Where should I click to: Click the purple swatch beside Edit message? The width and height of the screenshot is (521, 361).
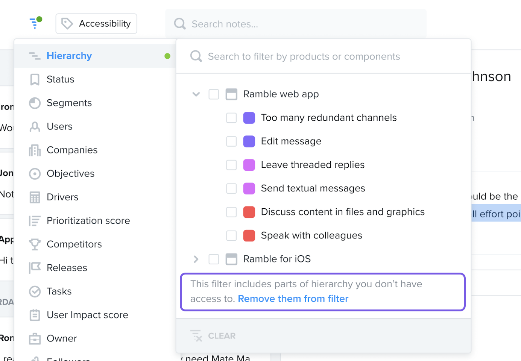pos(249,141)
